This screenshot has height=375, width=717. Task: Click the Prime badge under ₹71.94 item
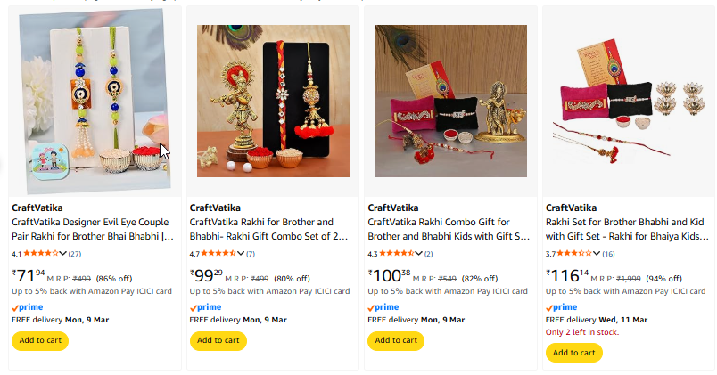[x=27, y=306]
